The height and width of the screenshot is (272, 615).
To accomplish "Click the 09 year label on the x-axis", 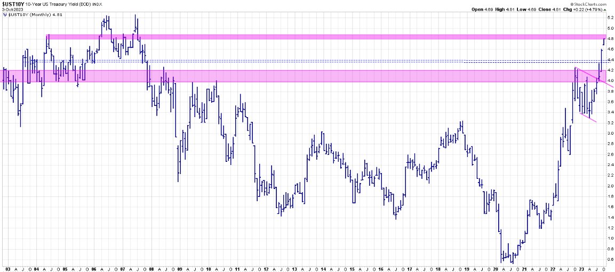I will click(180, 269).
